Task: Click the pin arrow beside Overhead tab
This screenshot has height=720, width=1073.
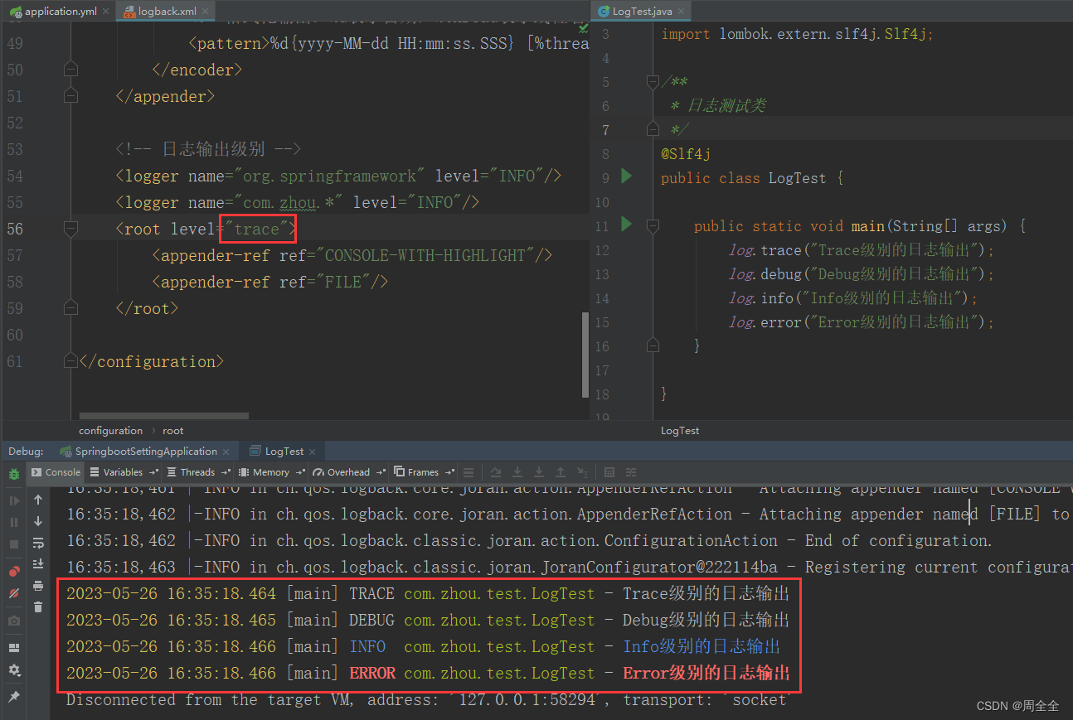Action: tap(381, 472)
